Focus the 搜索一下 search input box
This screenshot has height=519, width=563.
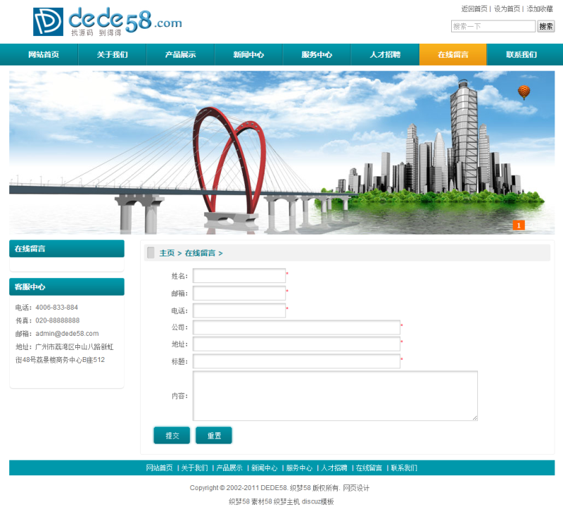pyautogui.click(x=493, y=26)
